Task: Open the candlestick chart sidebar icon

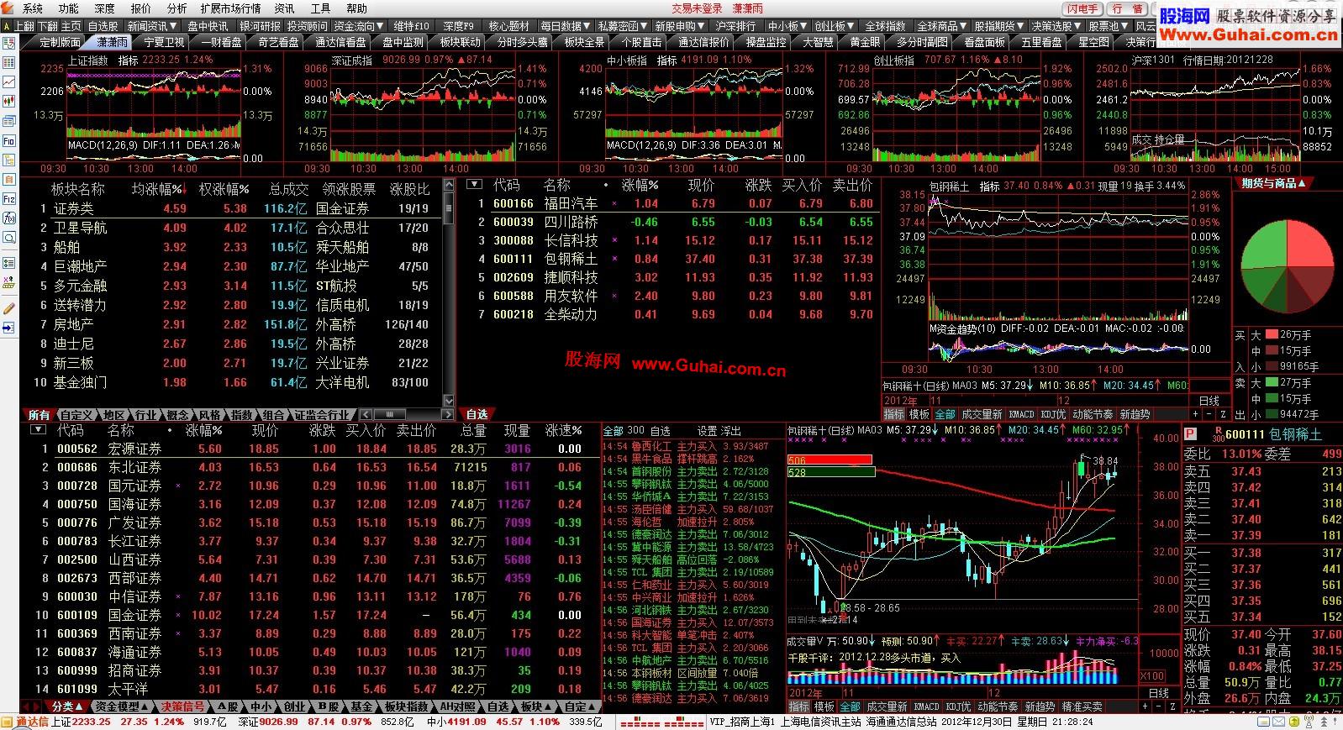Action: (x=9, y=102)
